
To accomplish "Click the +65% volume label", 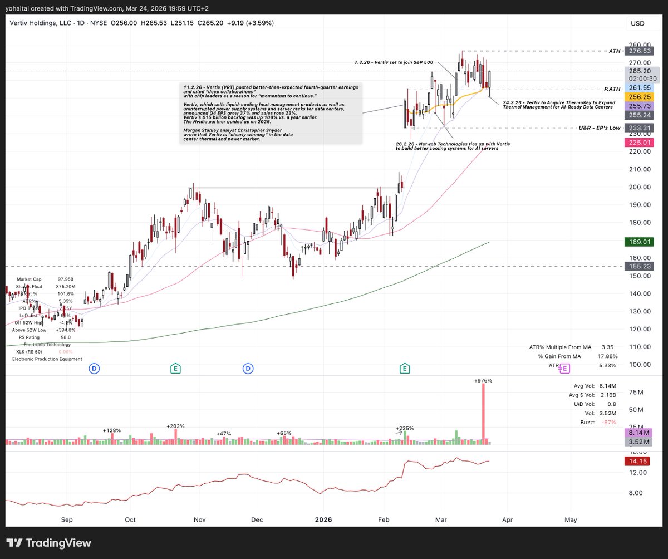I will click(284, 433).
